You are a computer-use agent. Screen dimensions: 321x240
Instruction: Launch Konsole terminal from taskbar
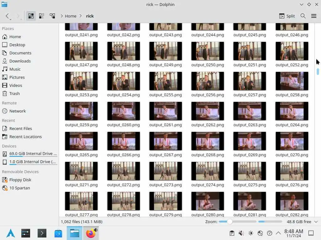pos(42,233)
